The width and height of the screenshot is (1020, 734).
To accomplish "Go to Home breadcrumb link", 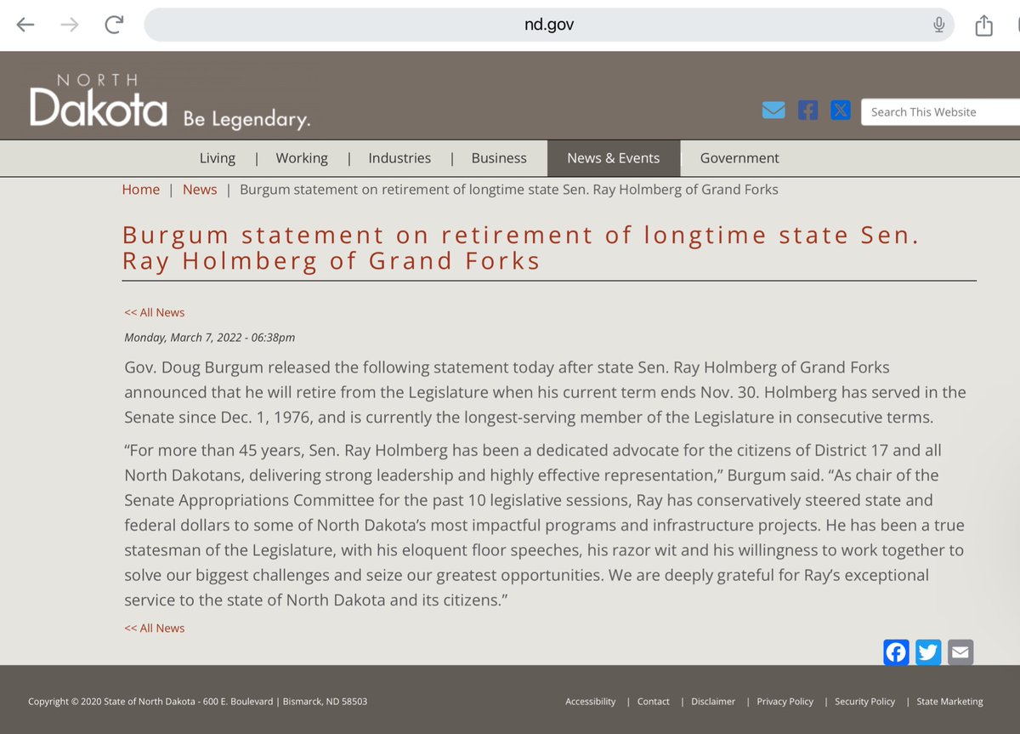I will [x=141, y=190].
